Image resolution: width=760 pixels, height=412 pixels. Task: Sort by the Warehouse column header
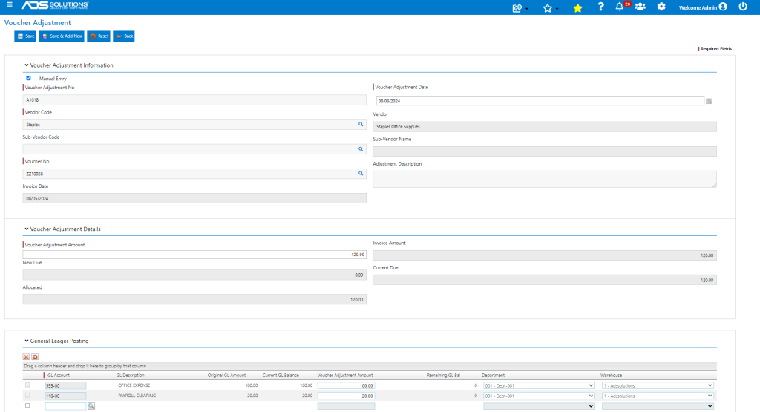pyautogui.click(x=611, y=375)
